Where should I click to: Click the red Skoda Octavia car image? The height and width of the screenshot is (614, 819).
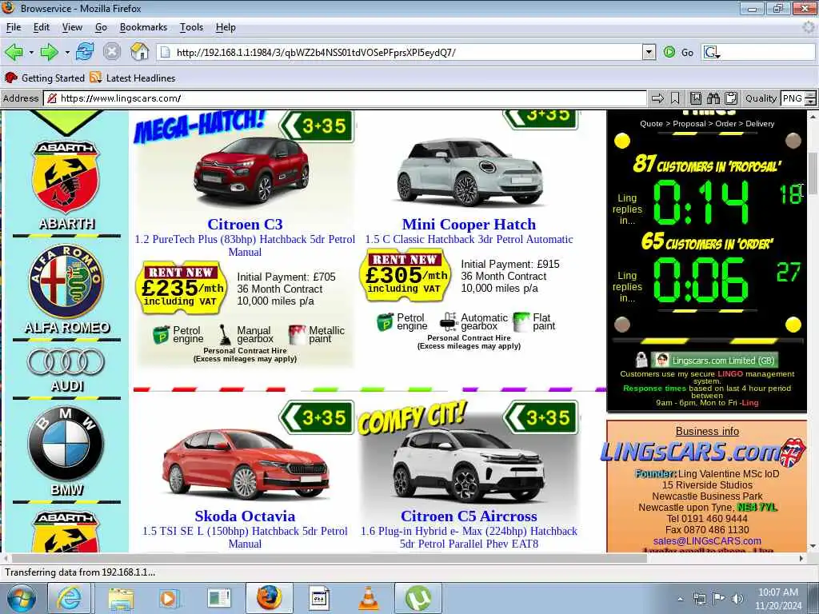pos(245,464)
